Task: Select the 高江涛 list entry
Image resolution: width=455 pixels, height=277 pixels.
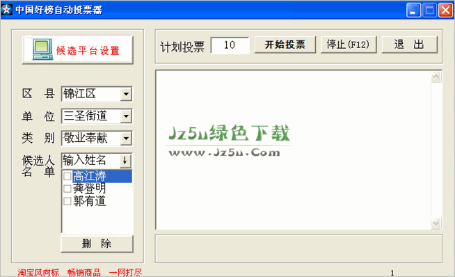Action: pos(102,176)
